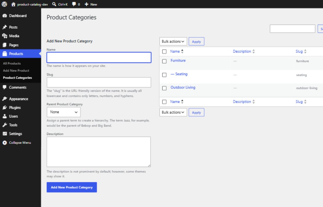The image size is (323, 207).
Task: Open the Plugins menu label
Action: (x=15, y=107)
